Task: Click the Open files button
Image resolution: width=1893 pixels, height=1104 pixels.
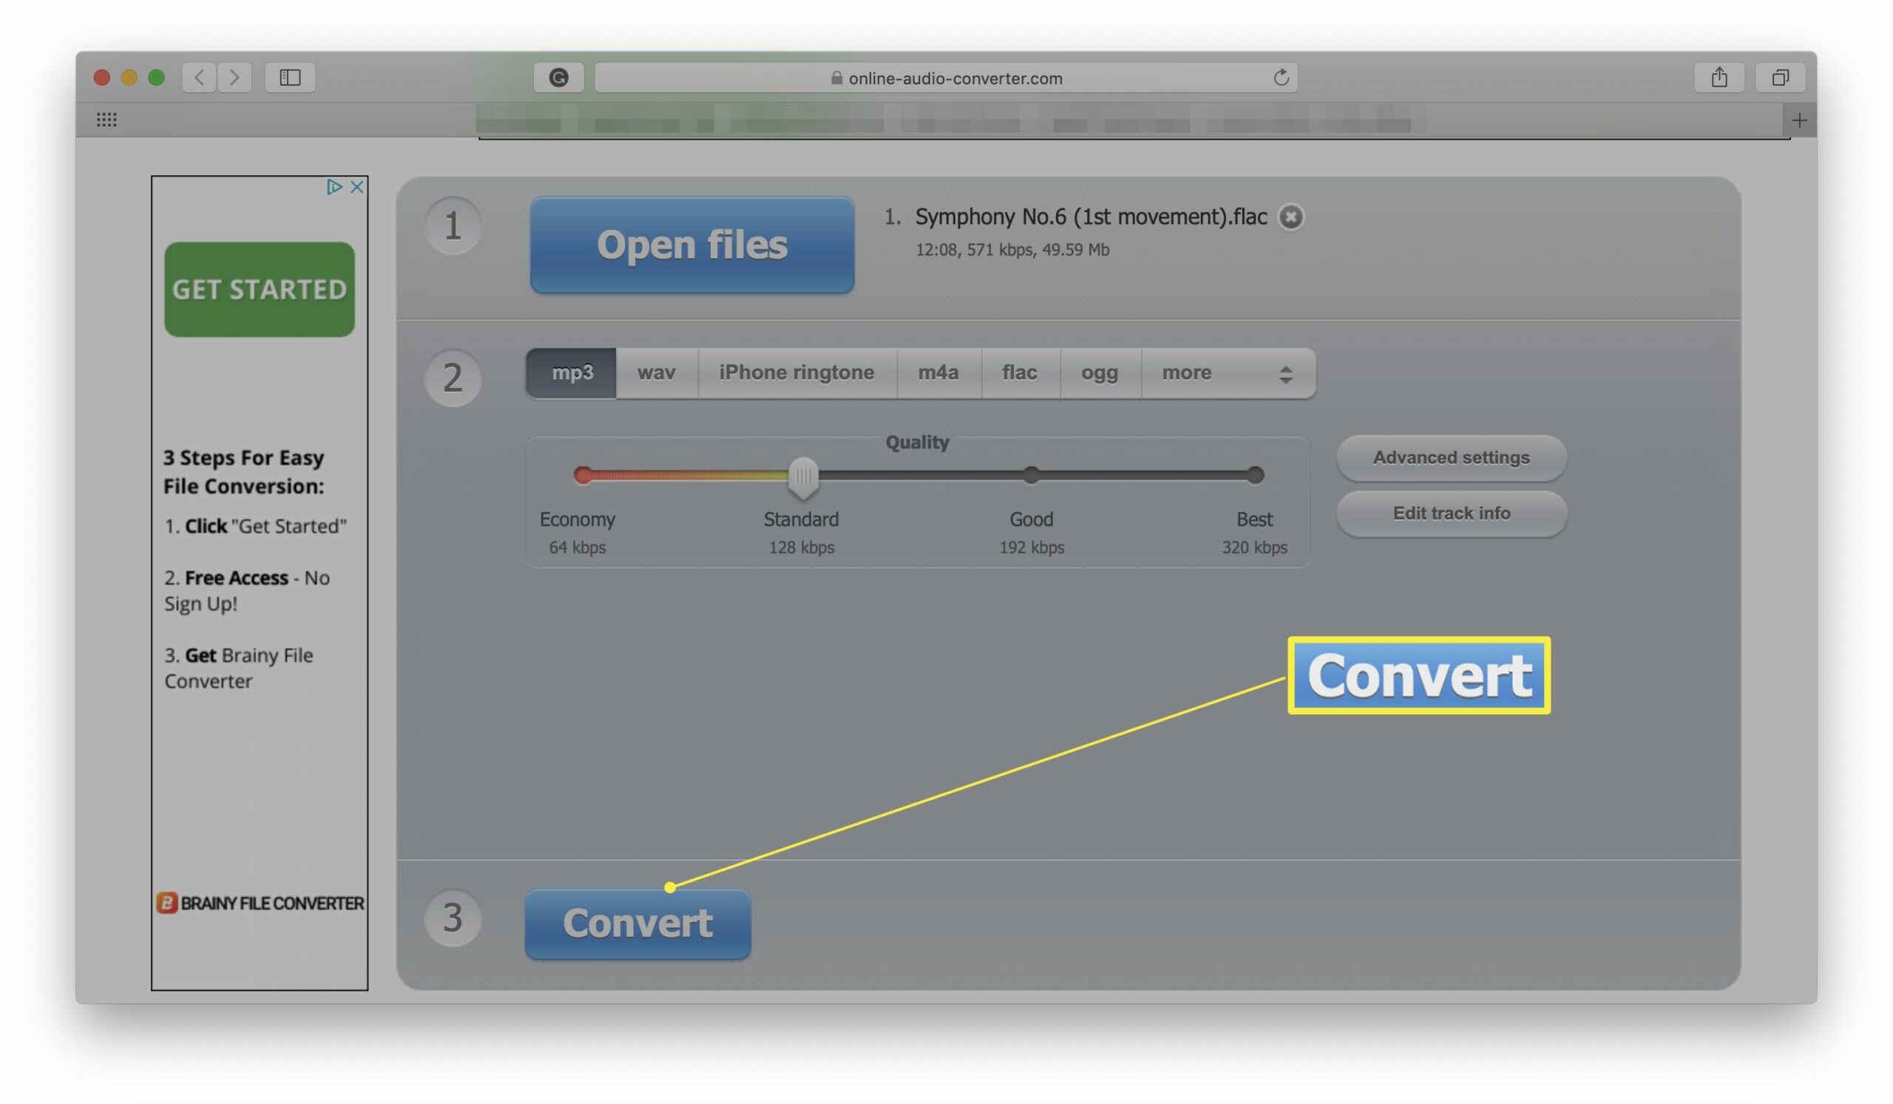Action: pos(691,245)
